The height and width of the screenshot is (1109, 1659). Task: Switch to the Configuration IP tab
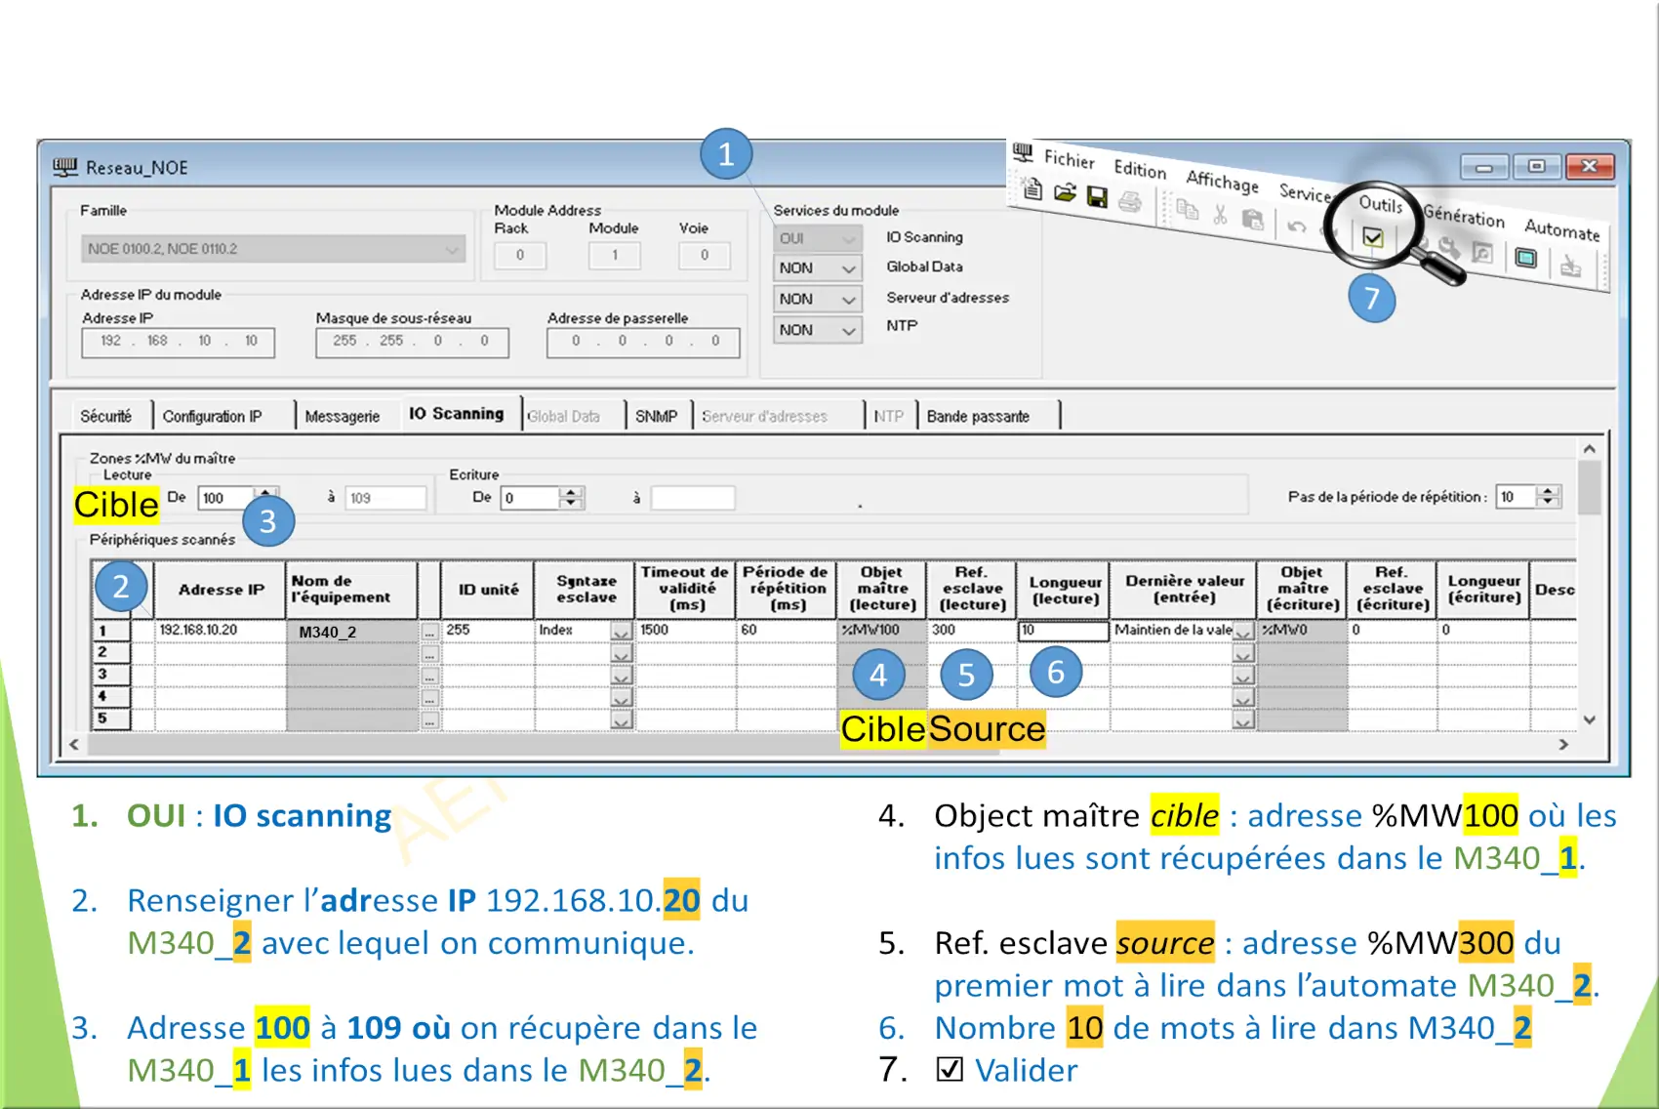tap(212, 416)
